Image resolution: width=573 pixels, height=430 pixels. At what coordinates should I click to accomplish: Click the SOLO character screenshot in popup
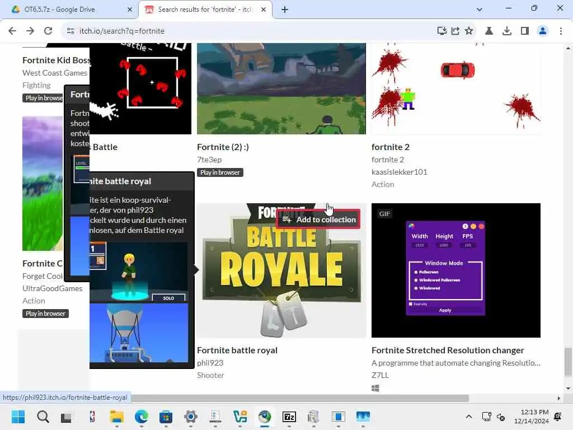click(x=139, y=272)
